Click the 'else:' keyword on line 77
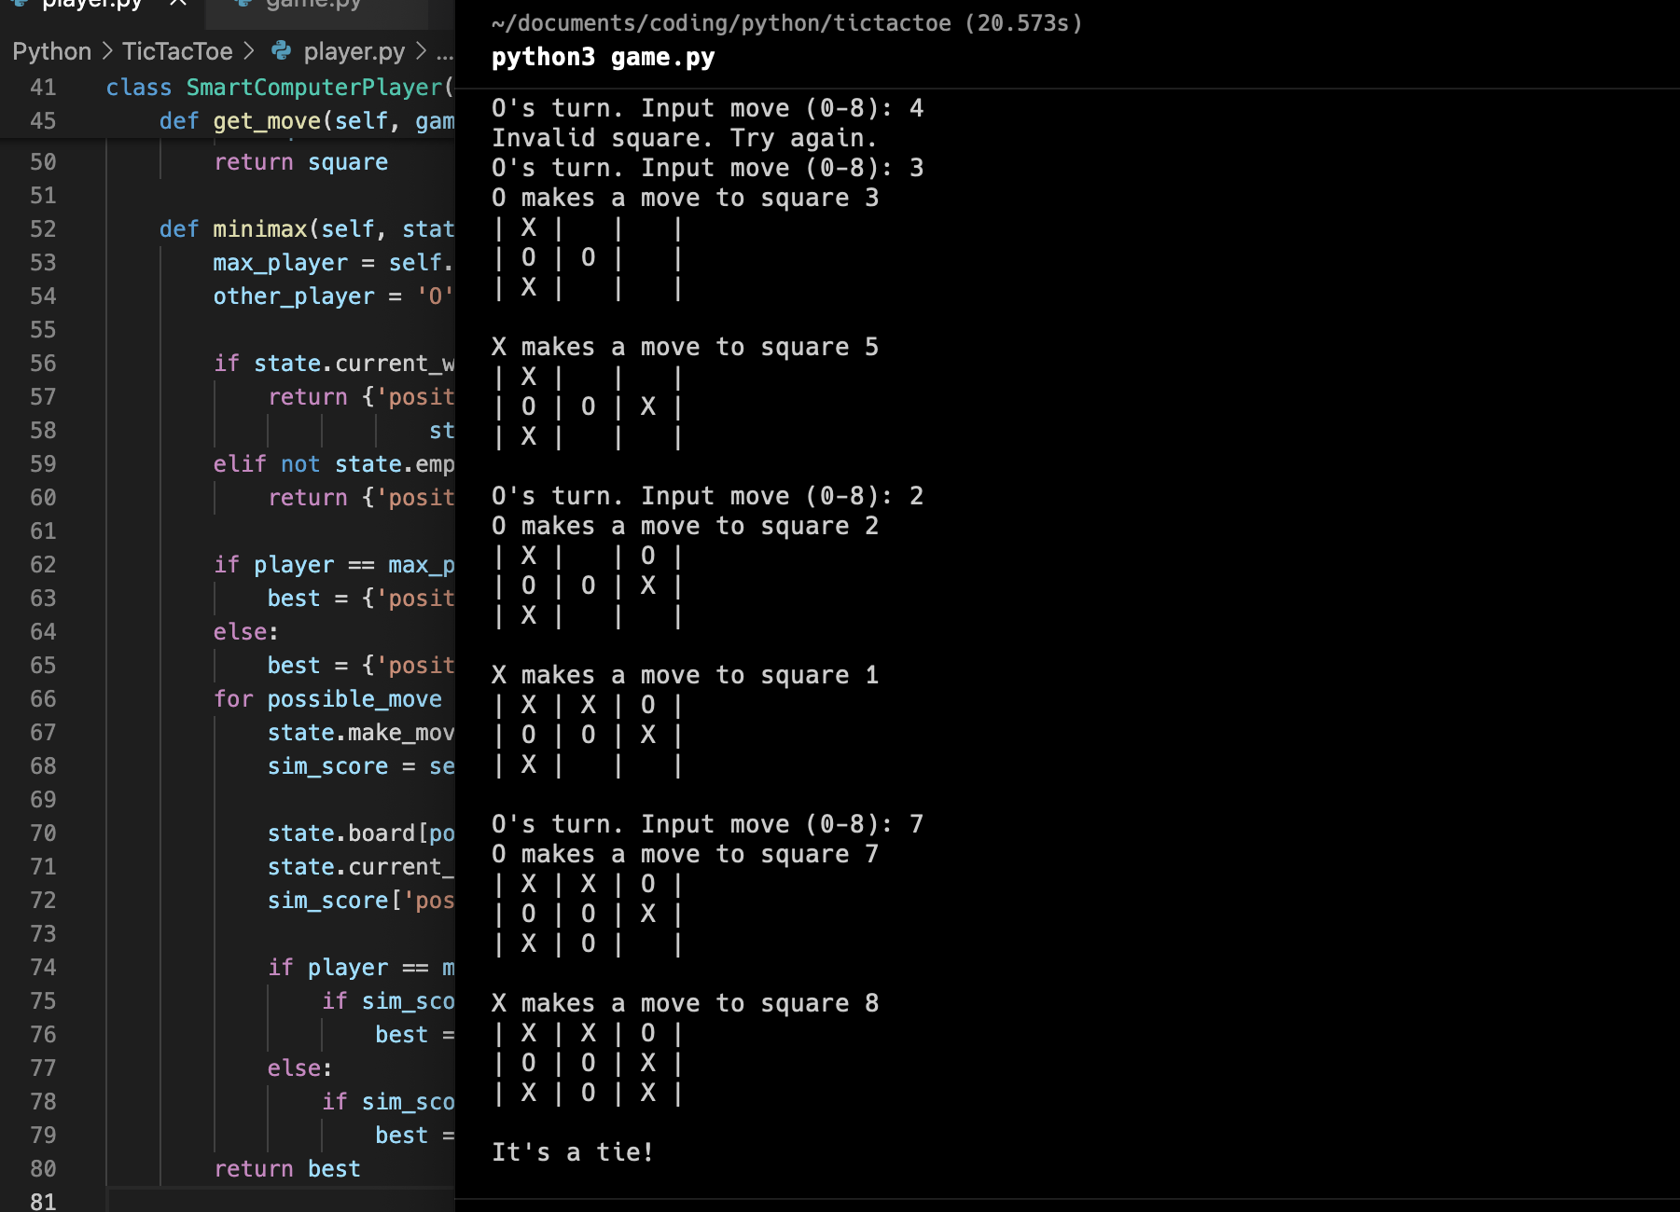 click(299, 1068)
